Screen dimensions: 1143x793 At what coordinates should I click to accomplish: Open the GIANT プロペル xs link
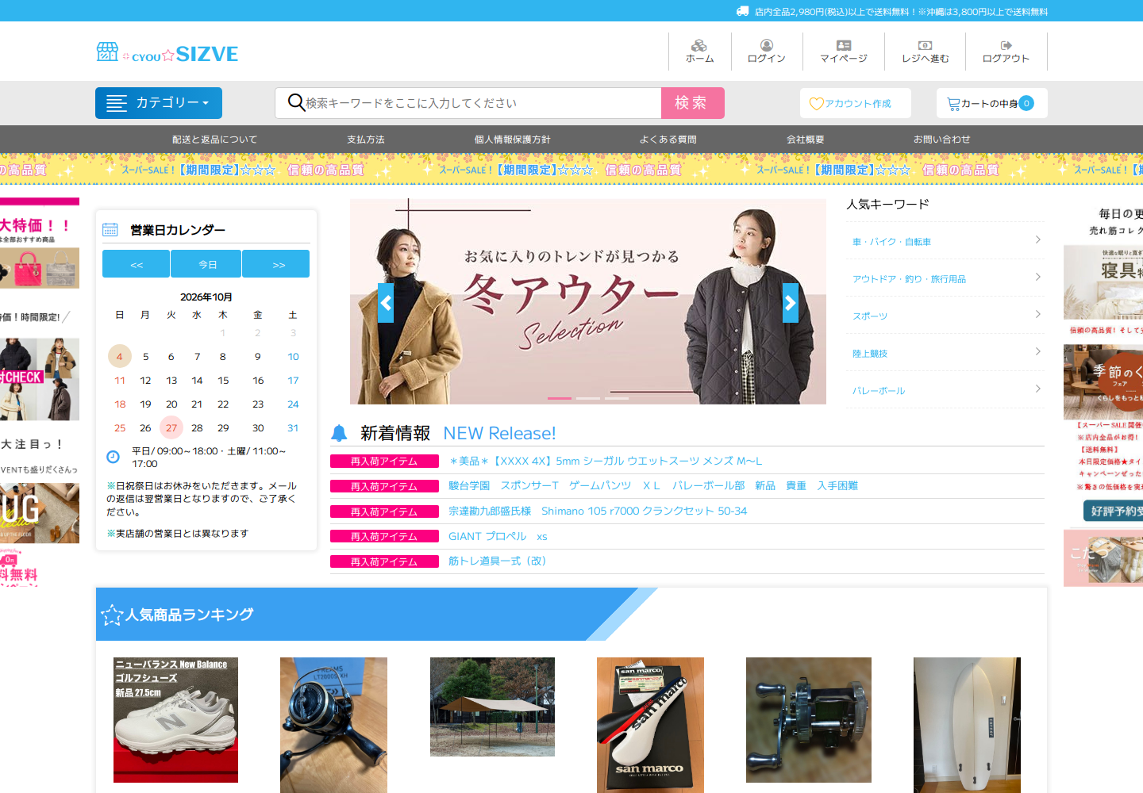[498, 537]
